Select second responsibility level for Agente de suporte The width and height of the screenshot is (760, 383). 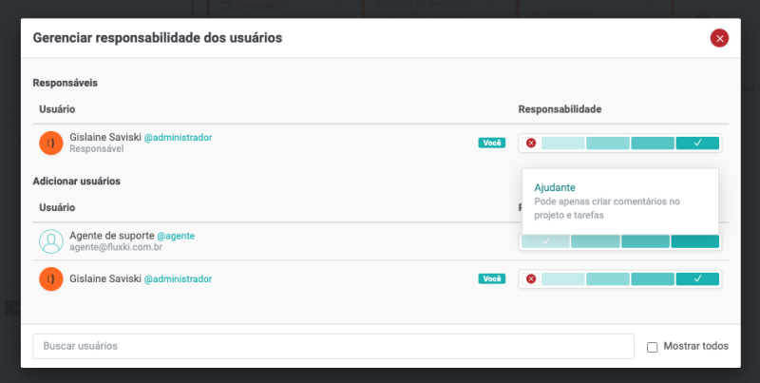pyautogui.click(x=595, y=241)
